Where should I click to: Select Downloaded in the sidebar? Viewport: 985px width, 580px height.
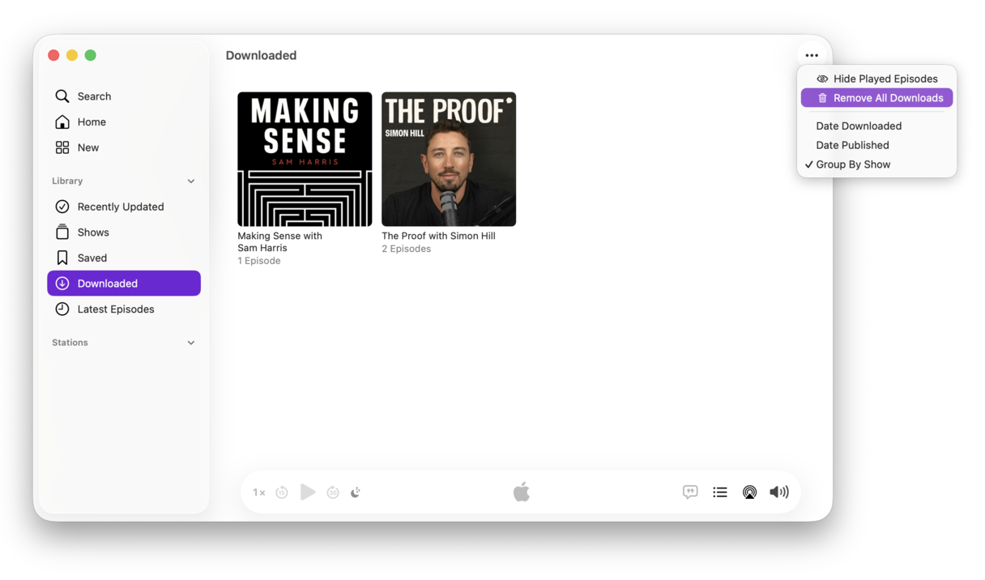click(124, 284)
